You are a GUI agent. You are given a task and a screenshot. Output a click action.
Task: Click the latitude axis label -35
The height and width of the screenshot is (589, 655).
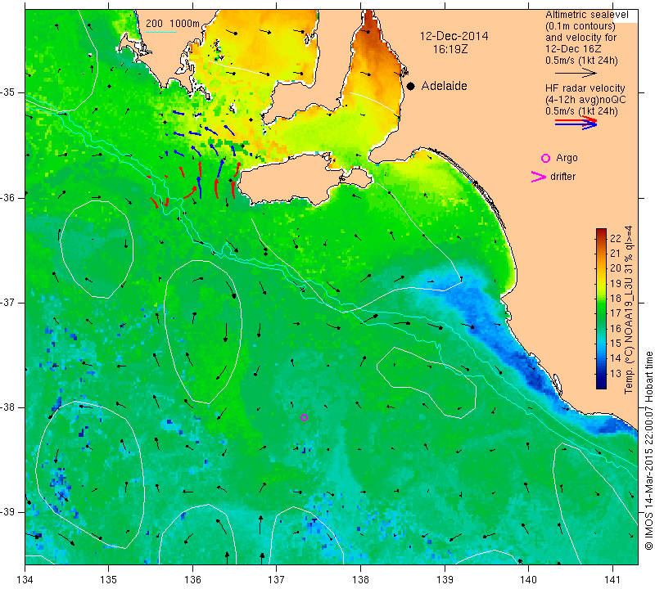click(x=8, y=92)
